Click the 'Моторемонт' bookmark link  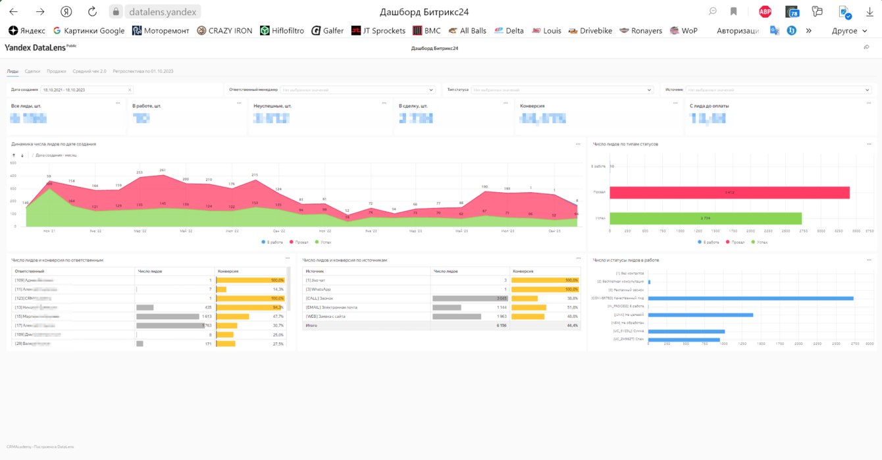tap(161, 30)
